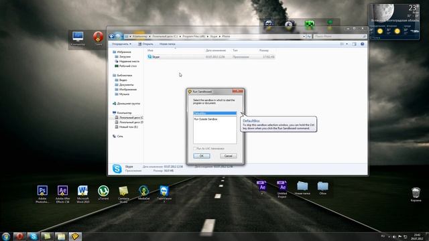
Task: Select Run Outside Sandbox entry
Action: 206,119
